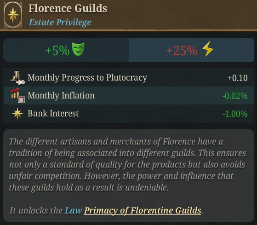This screenshot has height=225, width=257.
Task: Click the -1.00% bank interest value
Action: click(235, 114)
